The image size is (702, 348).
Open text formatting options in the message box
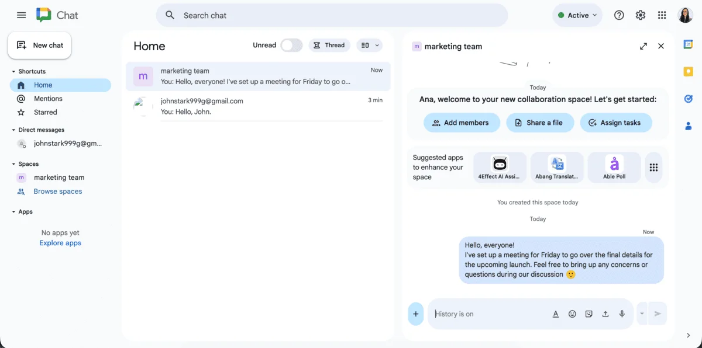556,314
